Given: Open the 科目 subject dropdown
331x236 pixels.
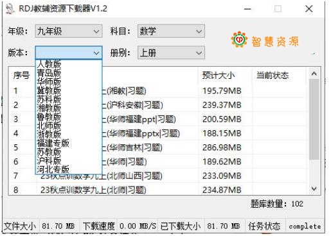Looking at the screenshot, I should coord(171,31).
